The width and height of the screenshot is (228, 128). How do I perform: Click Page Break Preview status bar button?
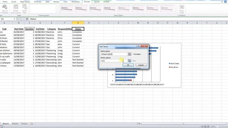(208, 127)
